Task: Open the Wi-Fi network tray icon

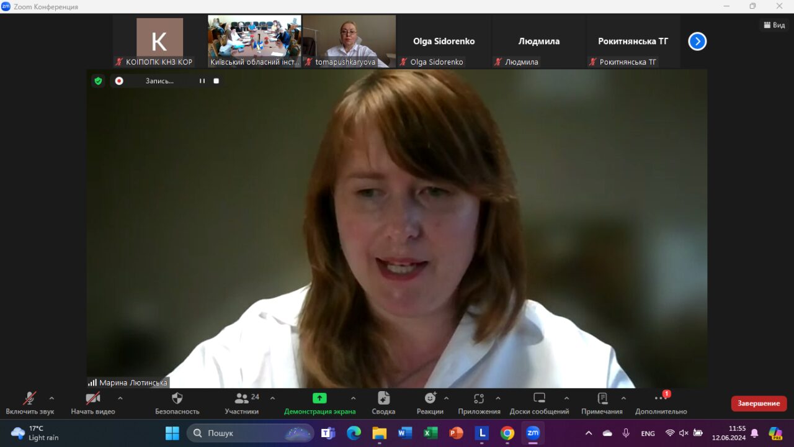Action: point(670,433)
